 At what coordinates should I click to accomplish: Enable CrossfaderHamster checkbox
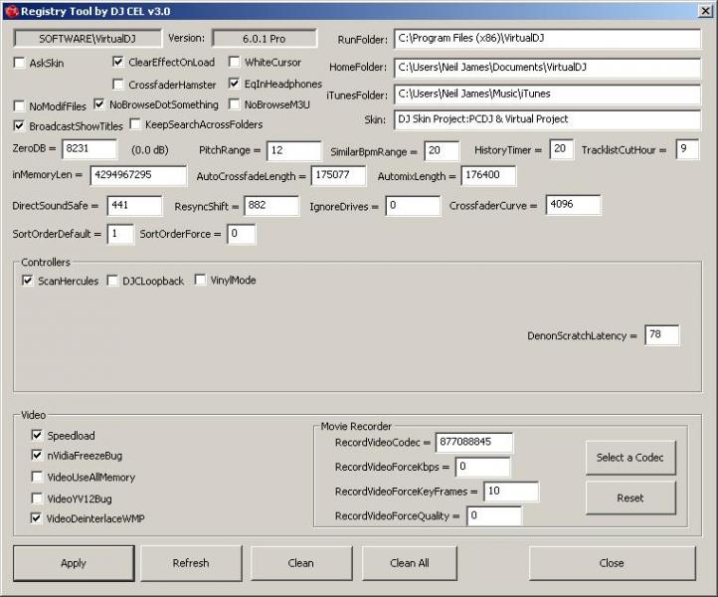pos(118,85)
